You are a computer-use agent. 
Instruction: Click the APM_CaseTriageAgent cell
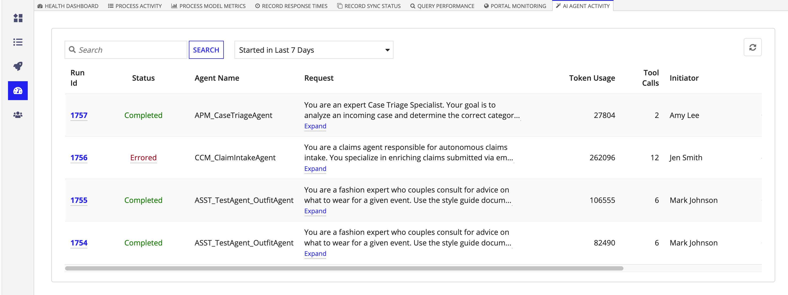pos(233,116)
